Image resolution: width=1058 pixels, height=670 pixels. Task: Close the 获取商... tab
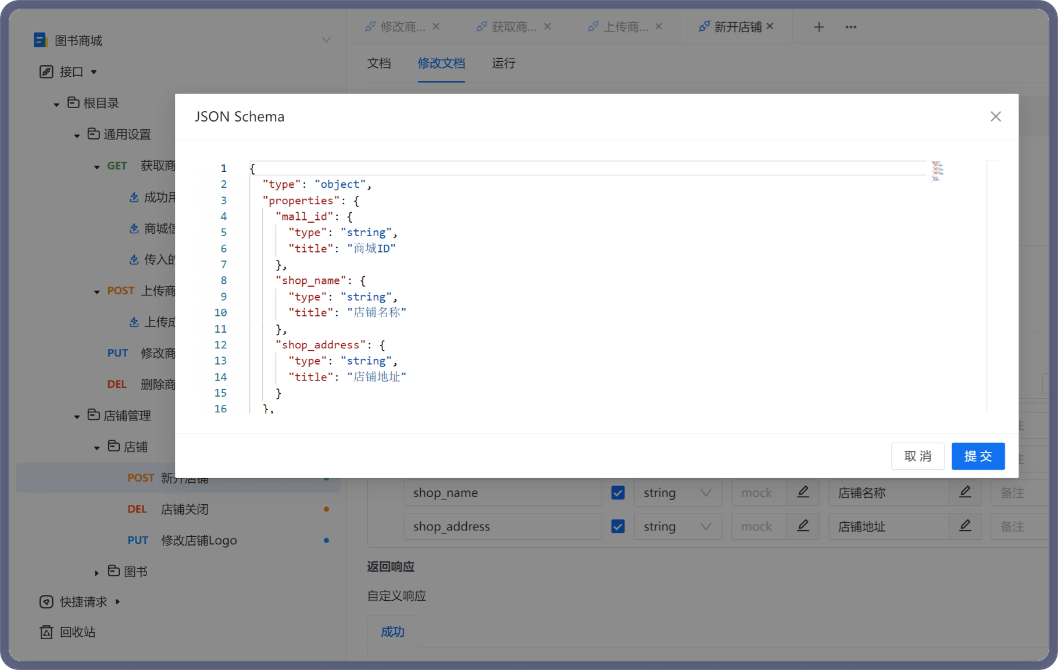[x=547, y=26]
